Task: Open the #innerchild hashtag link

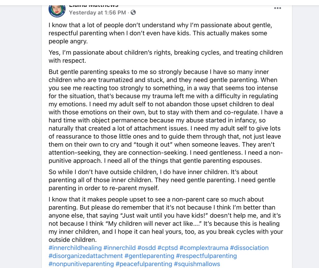Action: 119,248
